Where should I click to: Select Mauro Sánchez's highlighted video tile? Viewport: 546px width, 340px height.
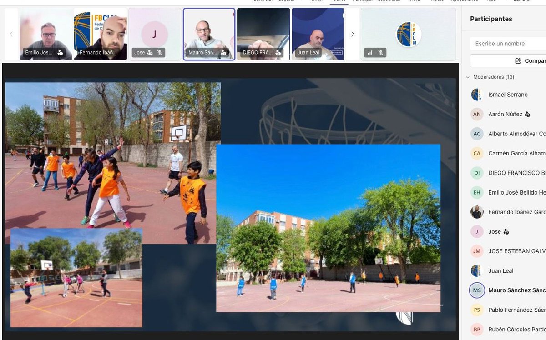[209, 34]
